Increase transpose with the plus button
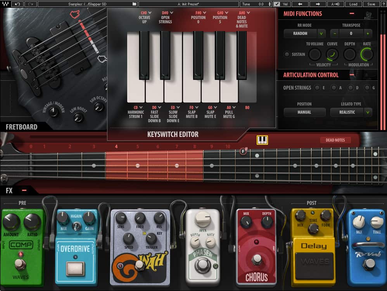Viewport: 387px width, 291px height. pos(367,33)
